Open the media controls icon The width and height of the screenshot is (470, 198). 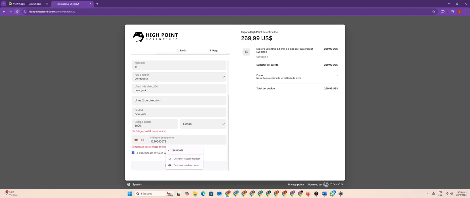[452, 12]
